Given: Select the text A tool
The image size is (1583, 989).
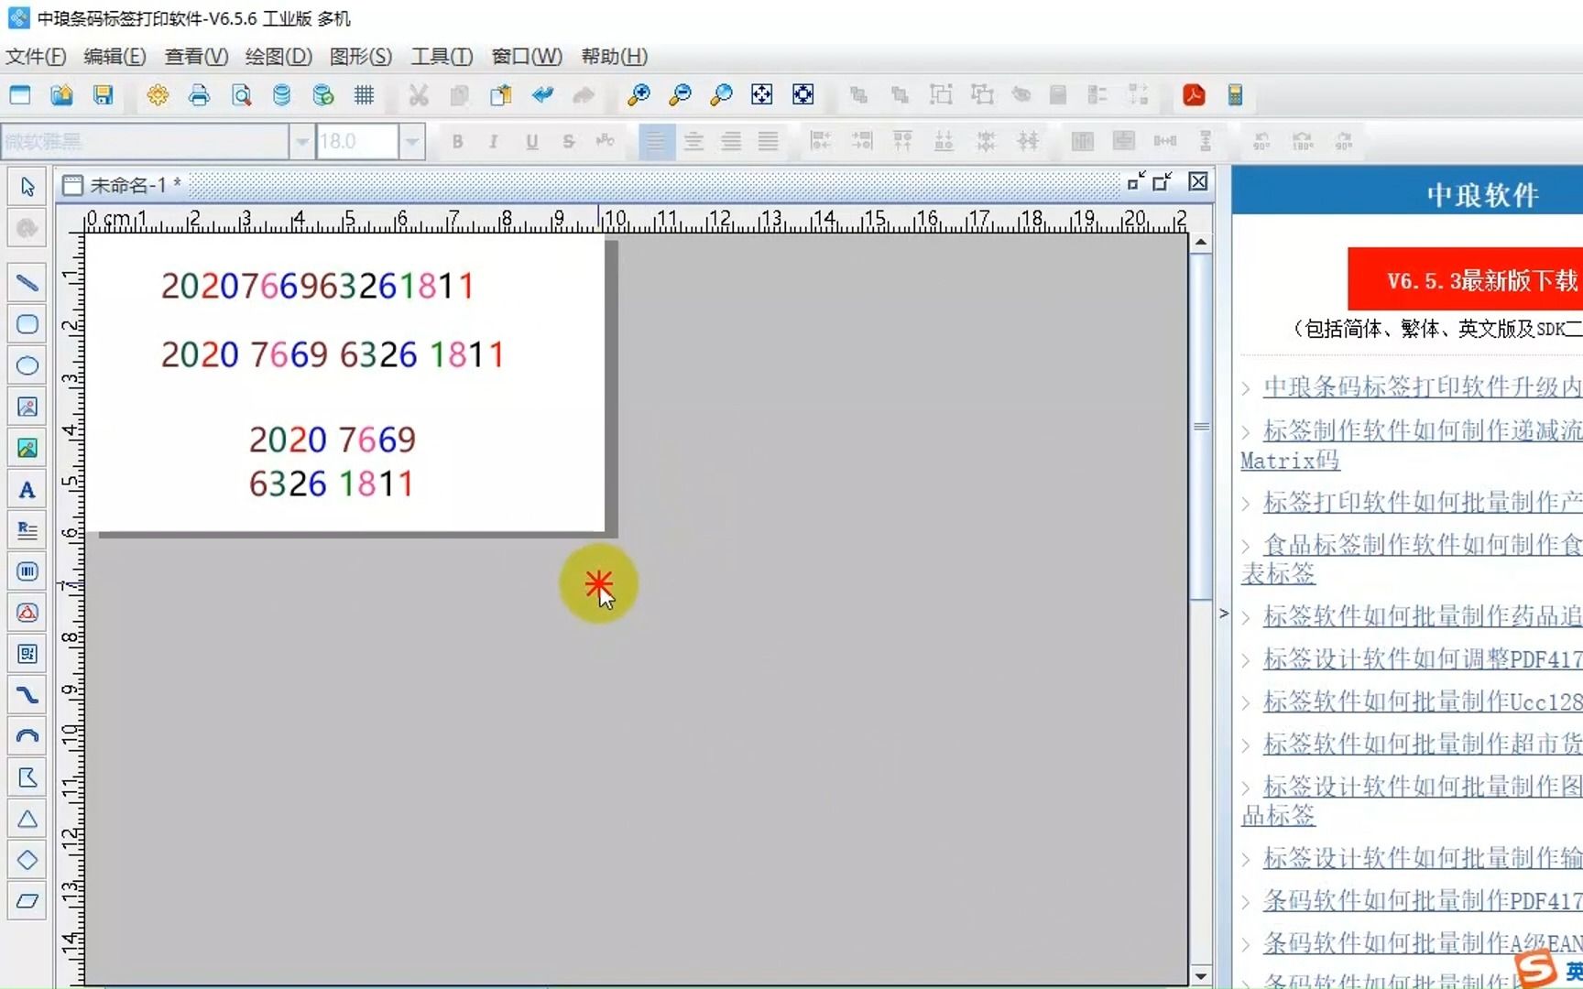Looking at the screenshot, I should click(27, 489).
